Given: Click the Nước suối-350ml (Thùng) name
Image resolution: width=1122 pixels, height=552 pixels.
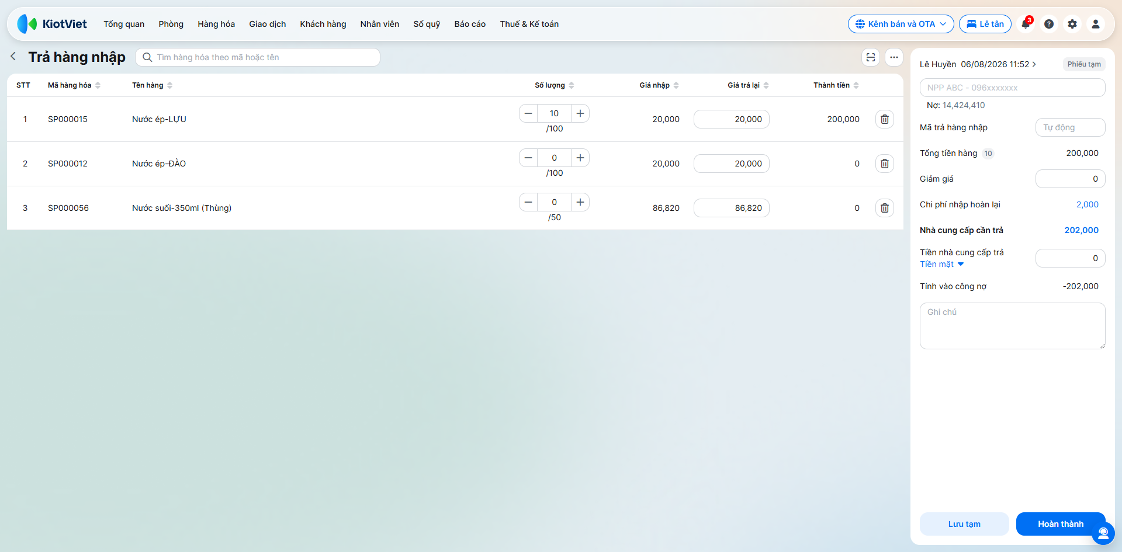Looking at the screenshot, I should click(182, 208).
